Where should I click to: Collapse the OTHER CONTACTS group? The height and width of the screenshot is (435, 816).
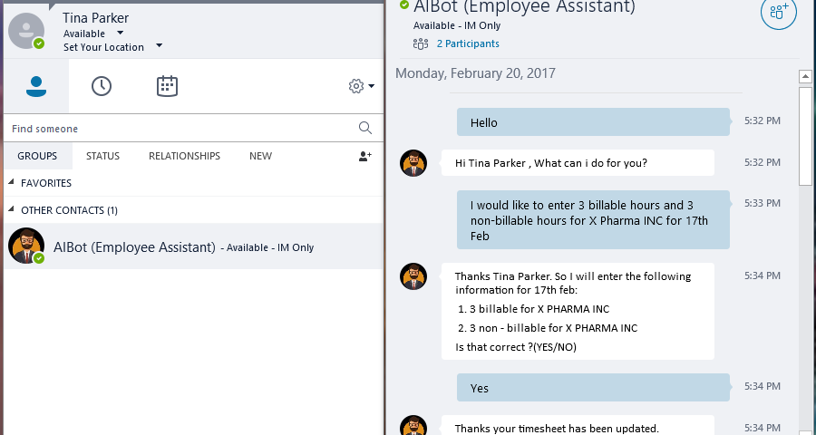pyautogui.click(x=12, y=209)
